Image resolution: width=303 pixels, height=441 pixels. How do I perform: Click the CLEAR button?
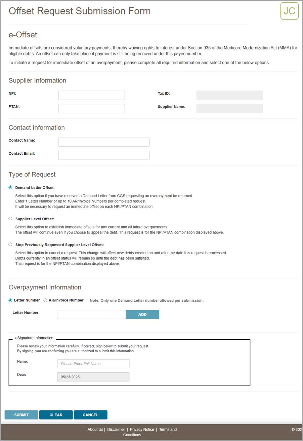(x=56, y=415)
